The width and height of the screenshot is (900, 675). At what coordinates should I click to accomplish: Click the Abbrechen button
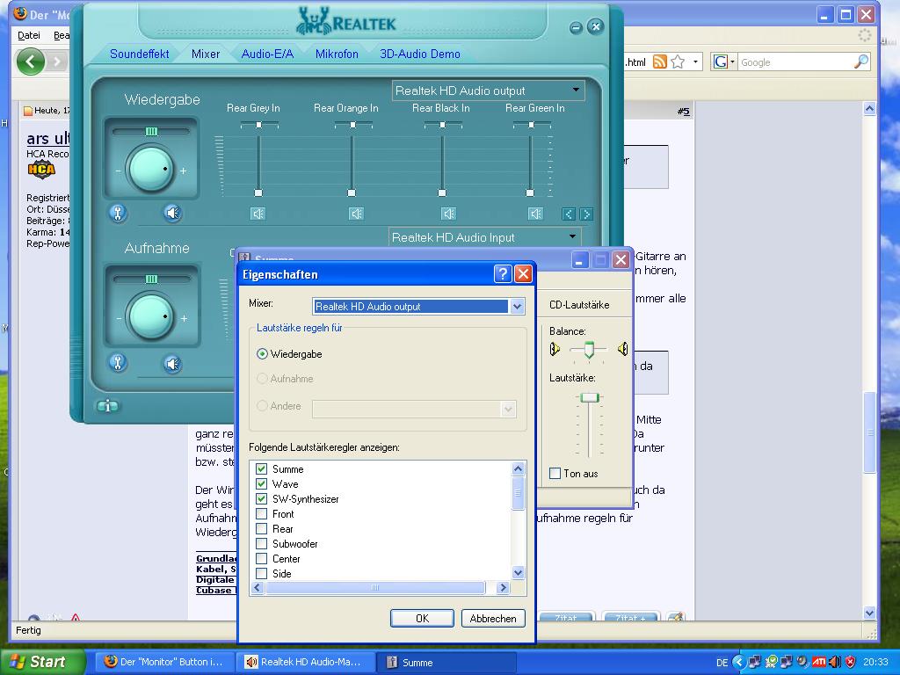(x=493, y=618)
